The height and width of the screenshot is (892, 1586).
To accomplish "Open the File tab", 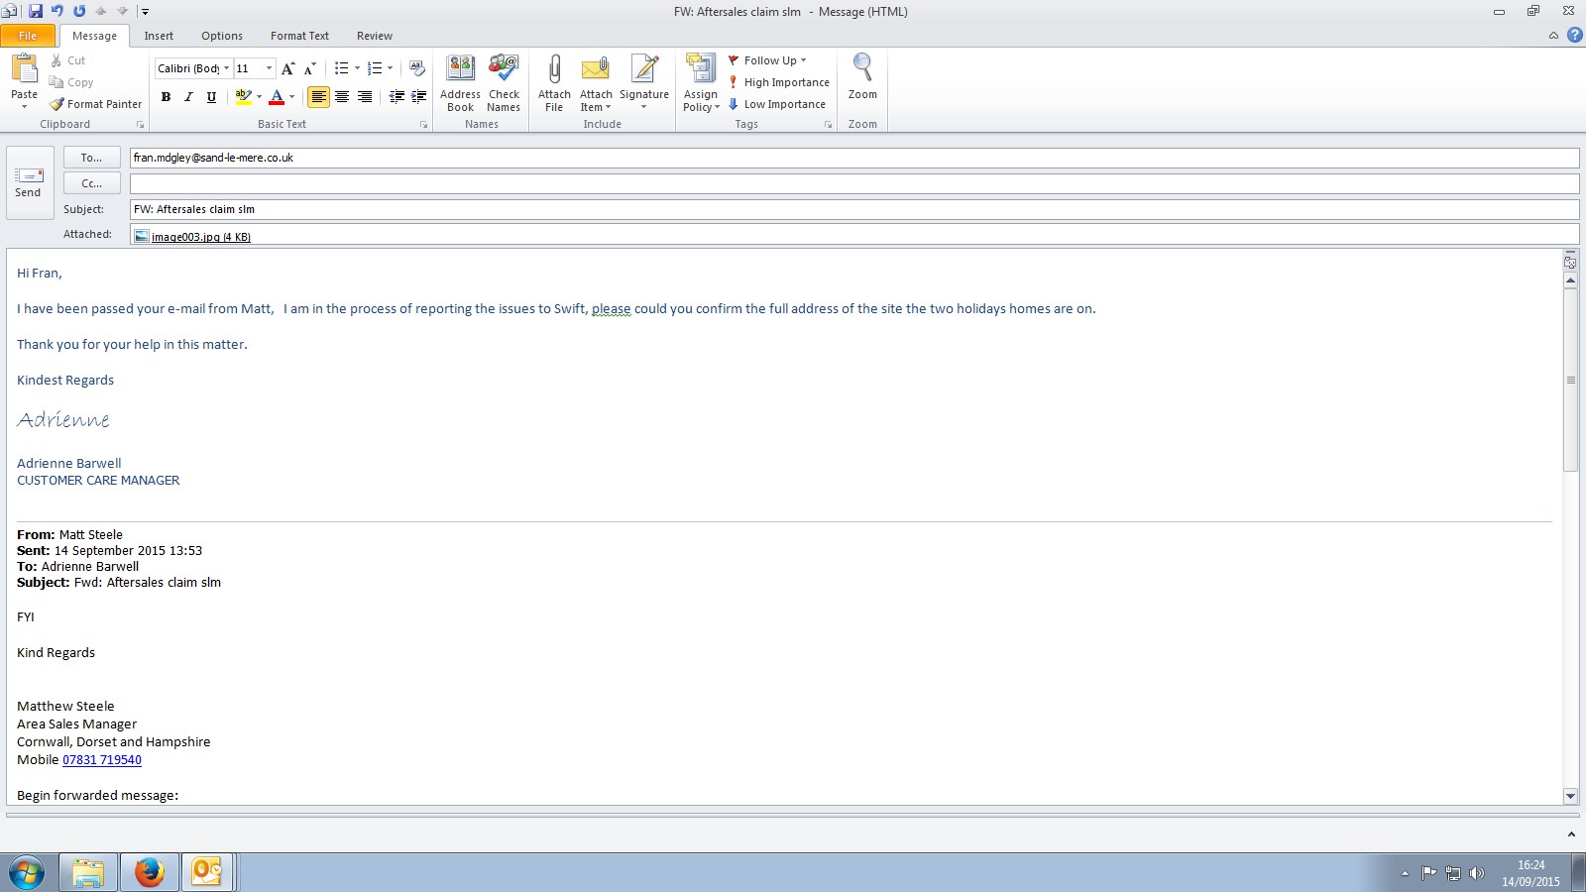I will (28, 36).
